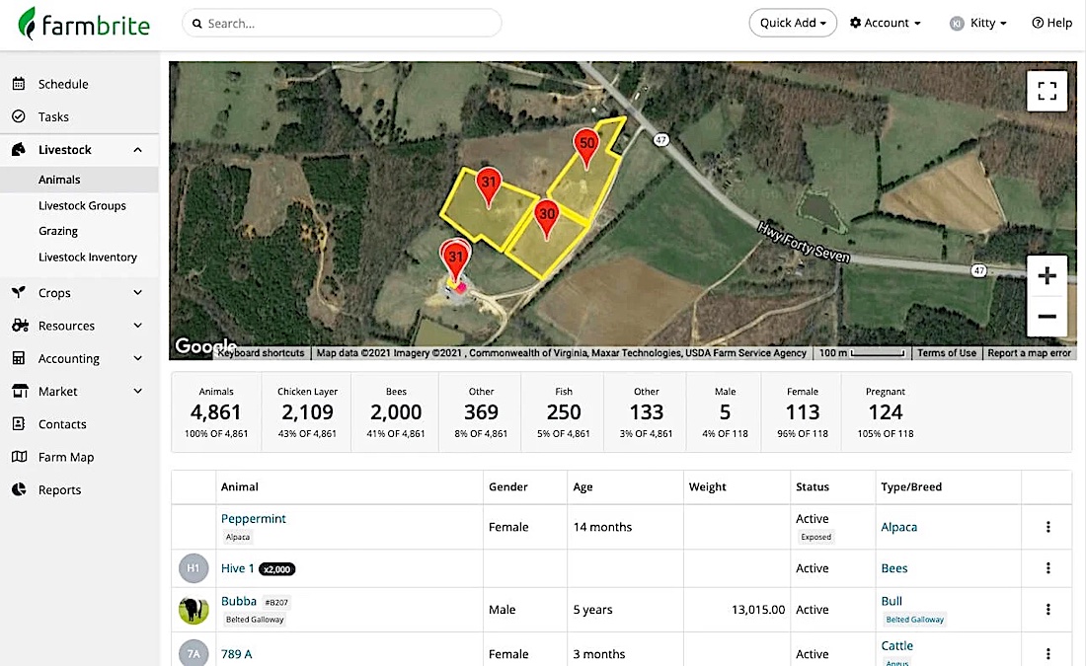Open Tasks checkmark icon in sidebar

[19, 116]
